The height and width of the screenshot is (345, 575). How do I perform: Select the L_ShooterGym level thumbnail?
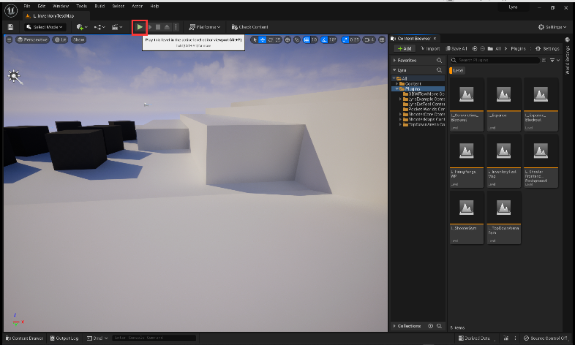tap(467, 217)
